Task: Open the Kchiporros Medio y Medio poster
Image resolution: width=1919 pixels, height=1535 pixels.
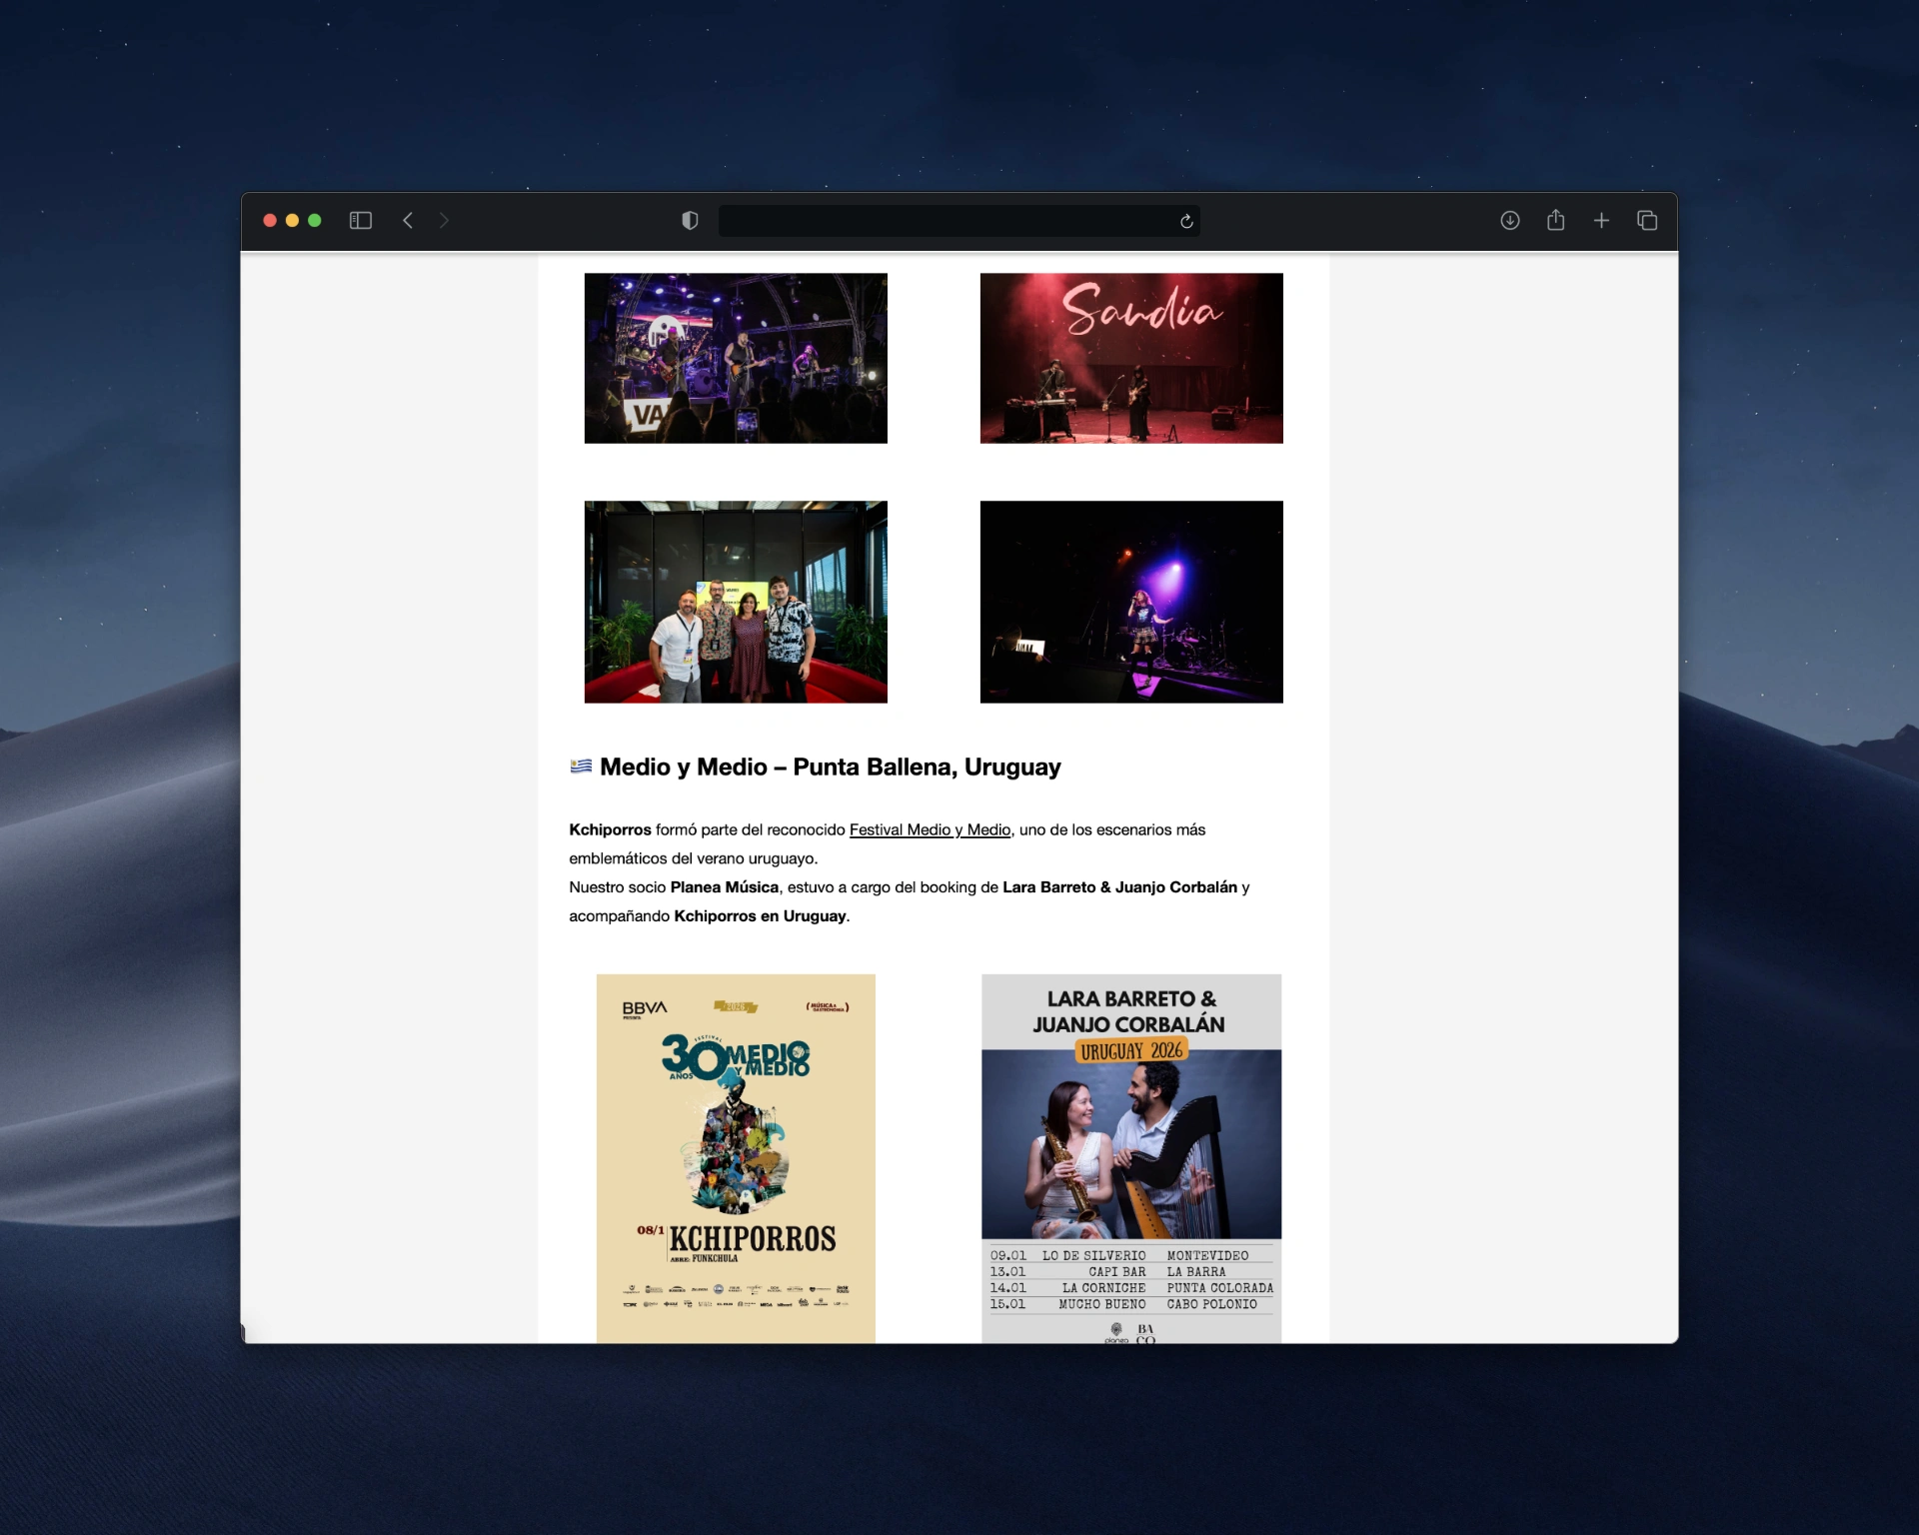Action: [x=735, y=1157]
